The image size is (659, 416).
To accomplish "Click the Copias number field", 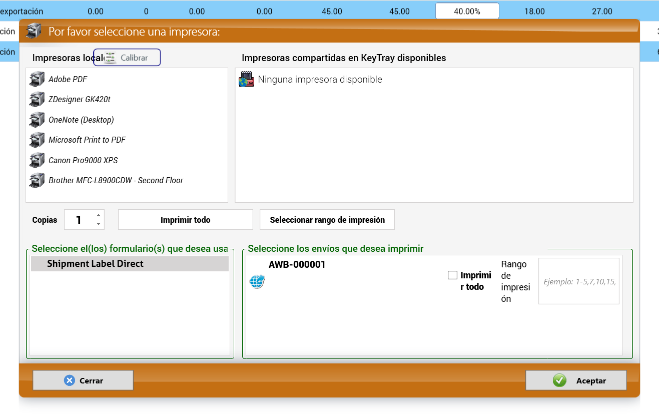I will (79, 220).
